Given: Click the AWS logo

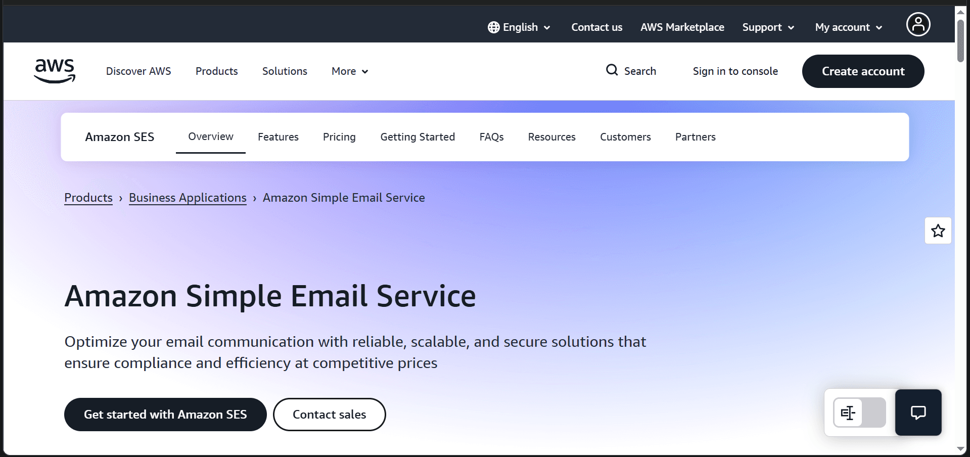Looking at the screenshot, I should tap(55, 71).
